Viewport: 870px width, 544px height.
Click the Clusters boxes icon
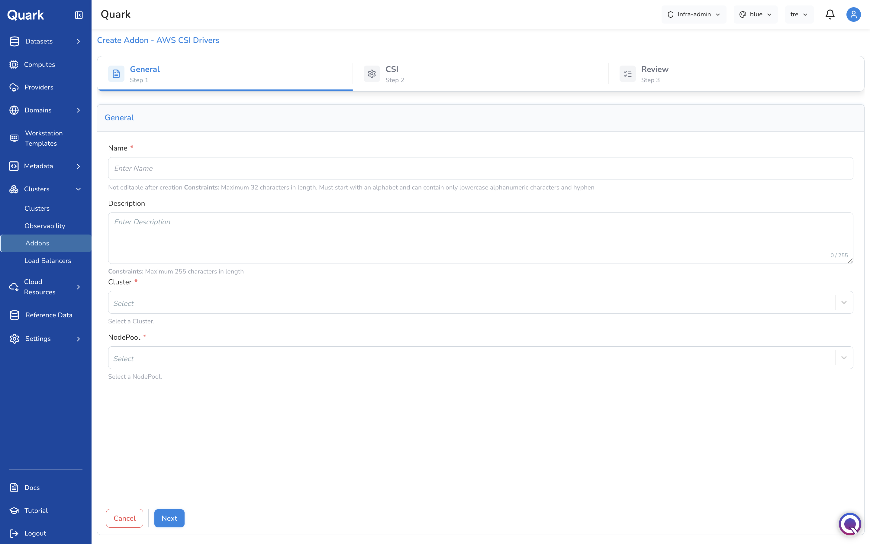pos(14,189)
